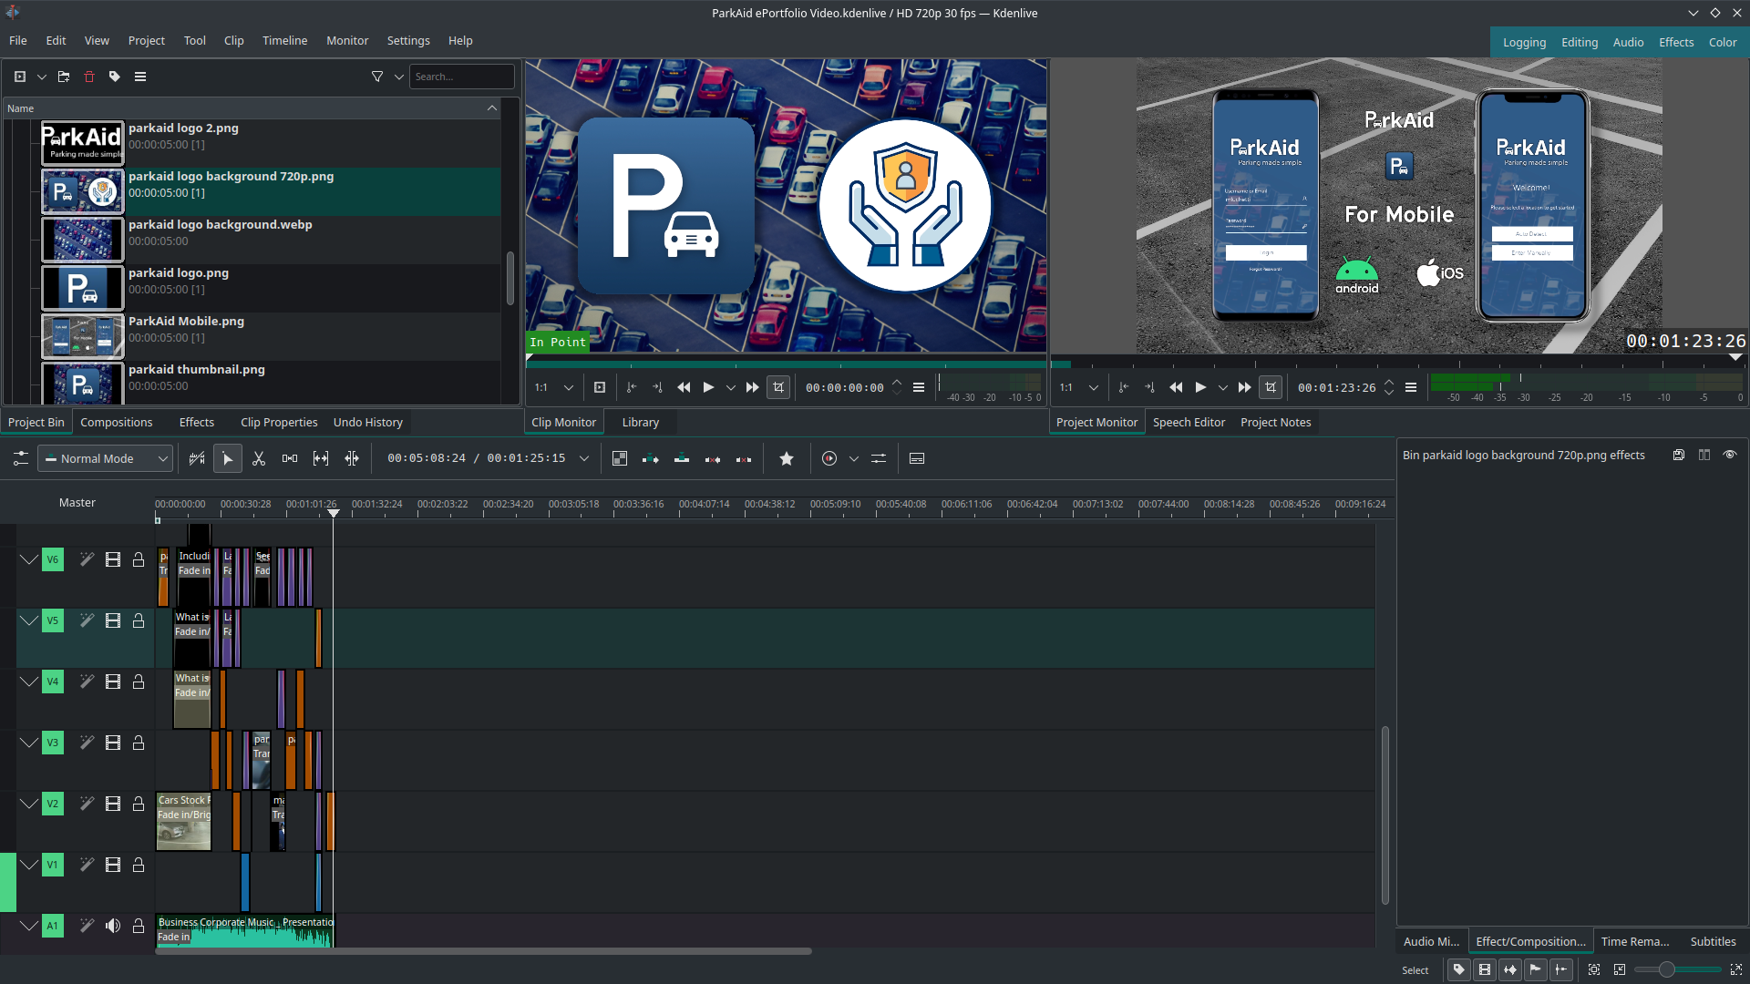Image resolution: width=1750 pixels, height=984 pixels.
Task: Save effect stack icon in effects panel
Action: coord(1679,455)
